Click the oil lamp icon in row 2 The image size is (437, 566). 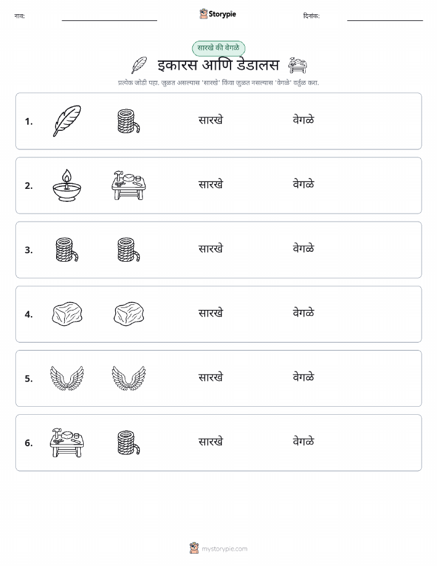pos(67,185)
